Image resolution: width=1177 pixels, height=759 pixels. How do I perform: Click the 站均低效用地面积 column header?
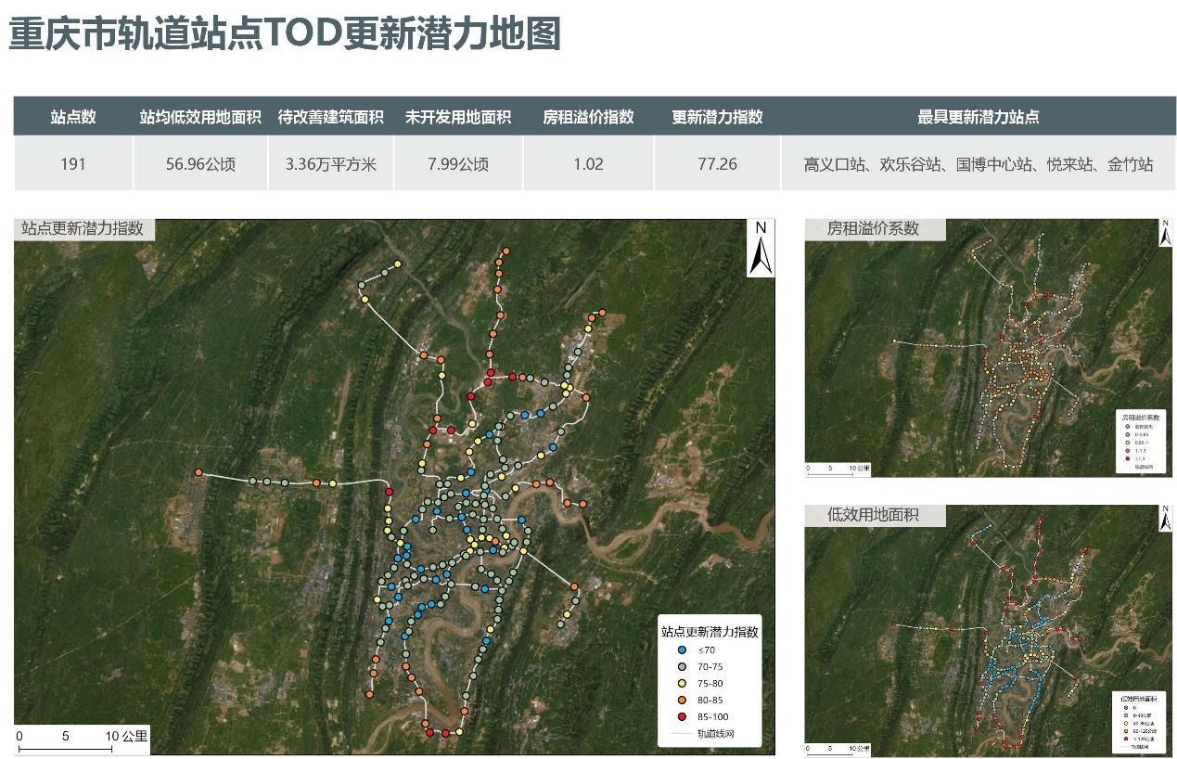[x=200, y=117]
